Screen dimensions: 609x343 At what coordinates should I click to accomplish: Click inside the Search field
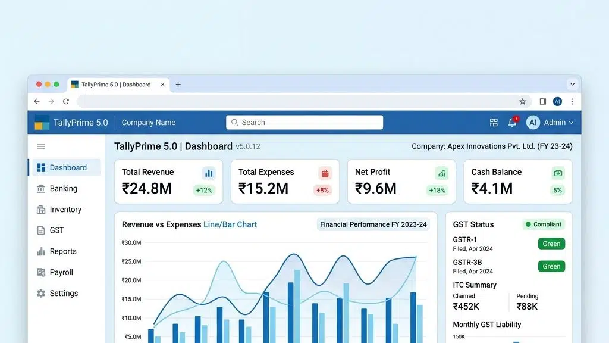(x=304, y=123)
